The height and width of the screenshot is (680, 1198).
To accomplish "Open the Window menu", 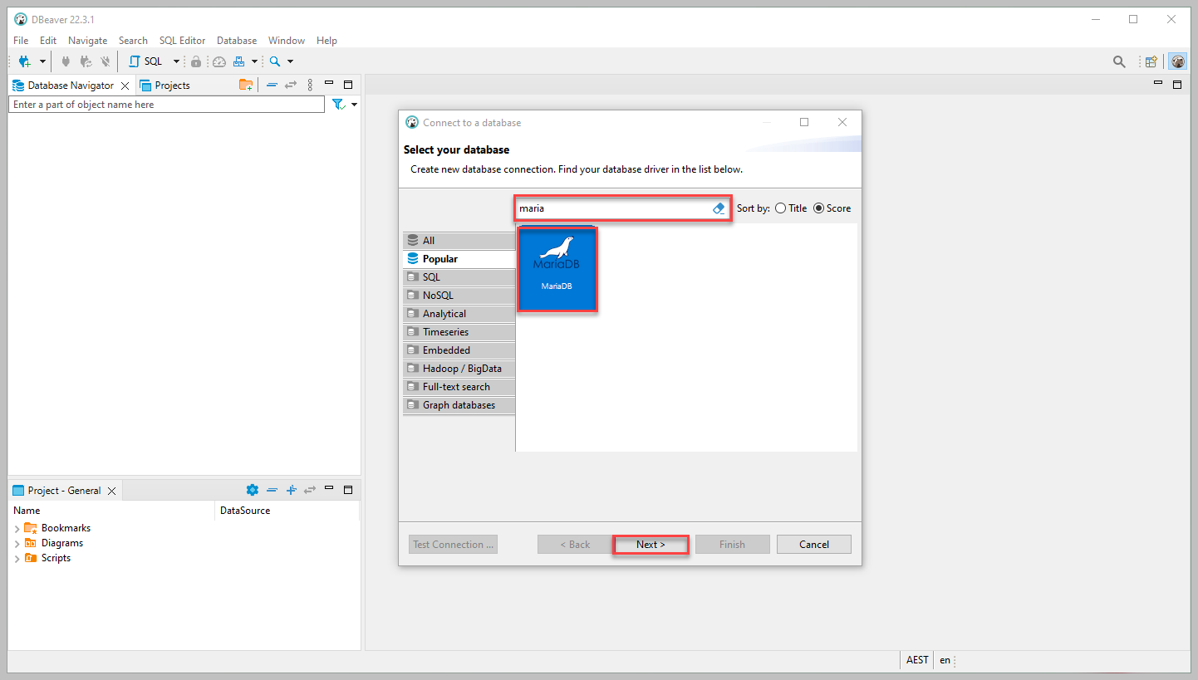I will coord(287,41).
